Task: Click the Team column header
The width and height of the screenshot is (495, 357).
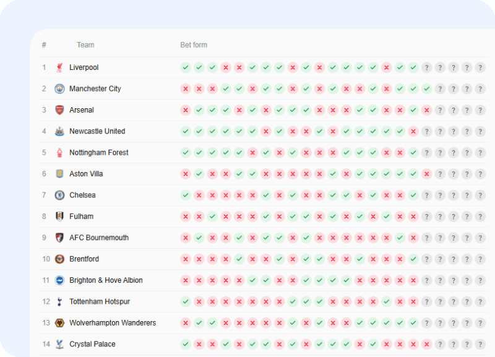Action: [x=85, y=45]
